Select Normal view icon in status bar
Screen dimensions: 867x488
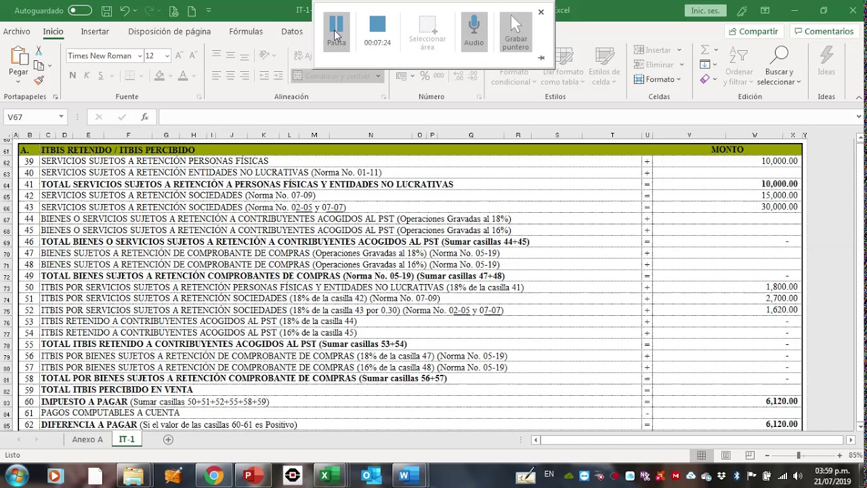click(702, 455)
